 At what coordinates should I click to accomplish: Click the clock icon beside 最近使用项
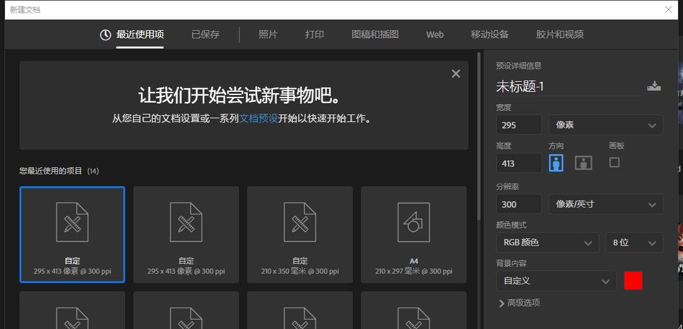click(106, 35)
